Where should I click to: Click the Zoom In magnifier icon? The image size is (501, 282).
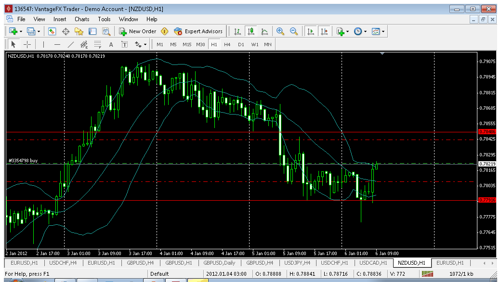(x=280, y=31)
